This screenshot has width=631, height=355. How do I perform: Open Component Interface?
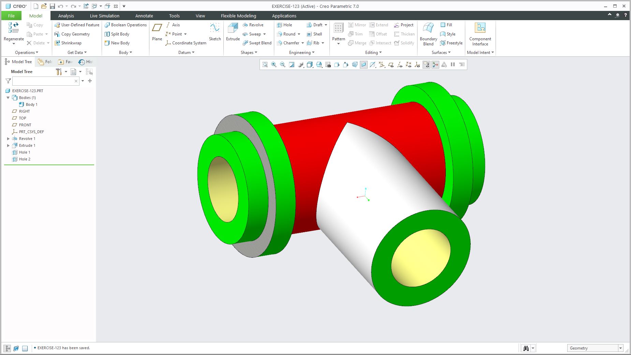pos(480,34)
